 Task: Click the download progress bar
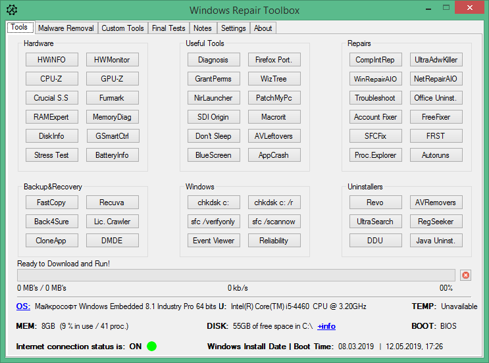click(236, 275)
